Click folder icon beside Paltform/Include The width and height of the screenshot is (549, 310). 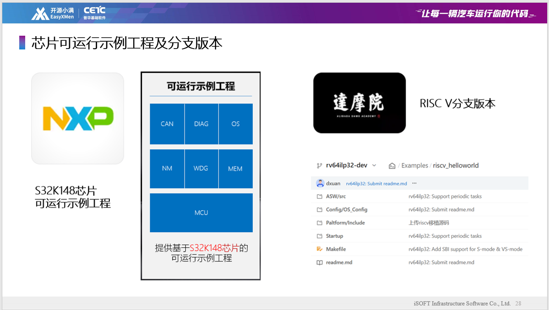point(319,223)
